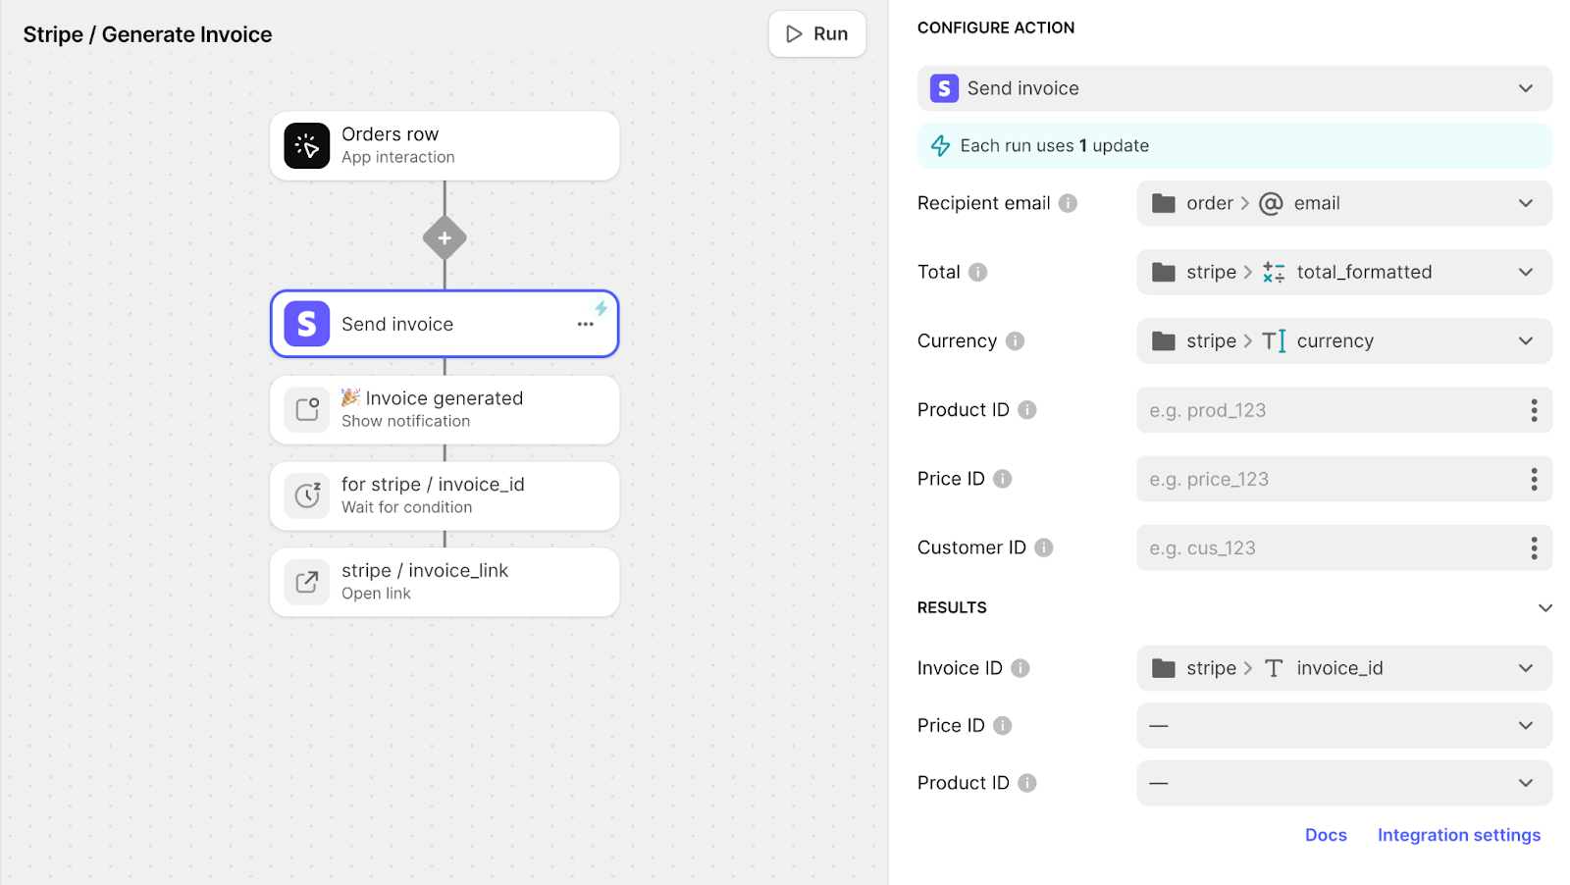Open Total stripe > total_formatted dropdown

[1344, 272]
